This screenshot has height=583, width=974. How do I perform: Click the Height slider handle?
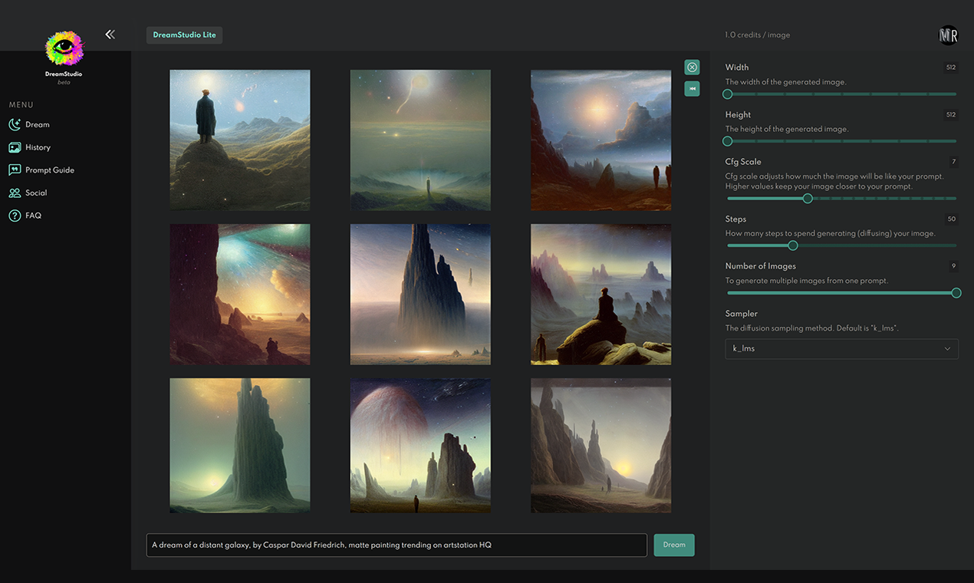pos(728,141)
